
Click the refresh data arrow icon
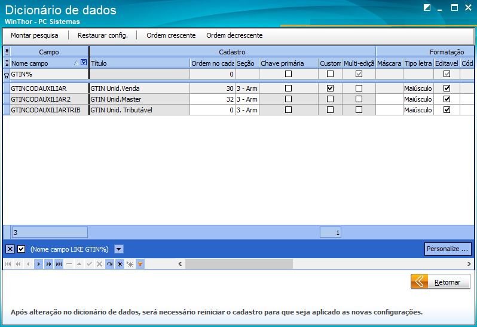[109, 264]
